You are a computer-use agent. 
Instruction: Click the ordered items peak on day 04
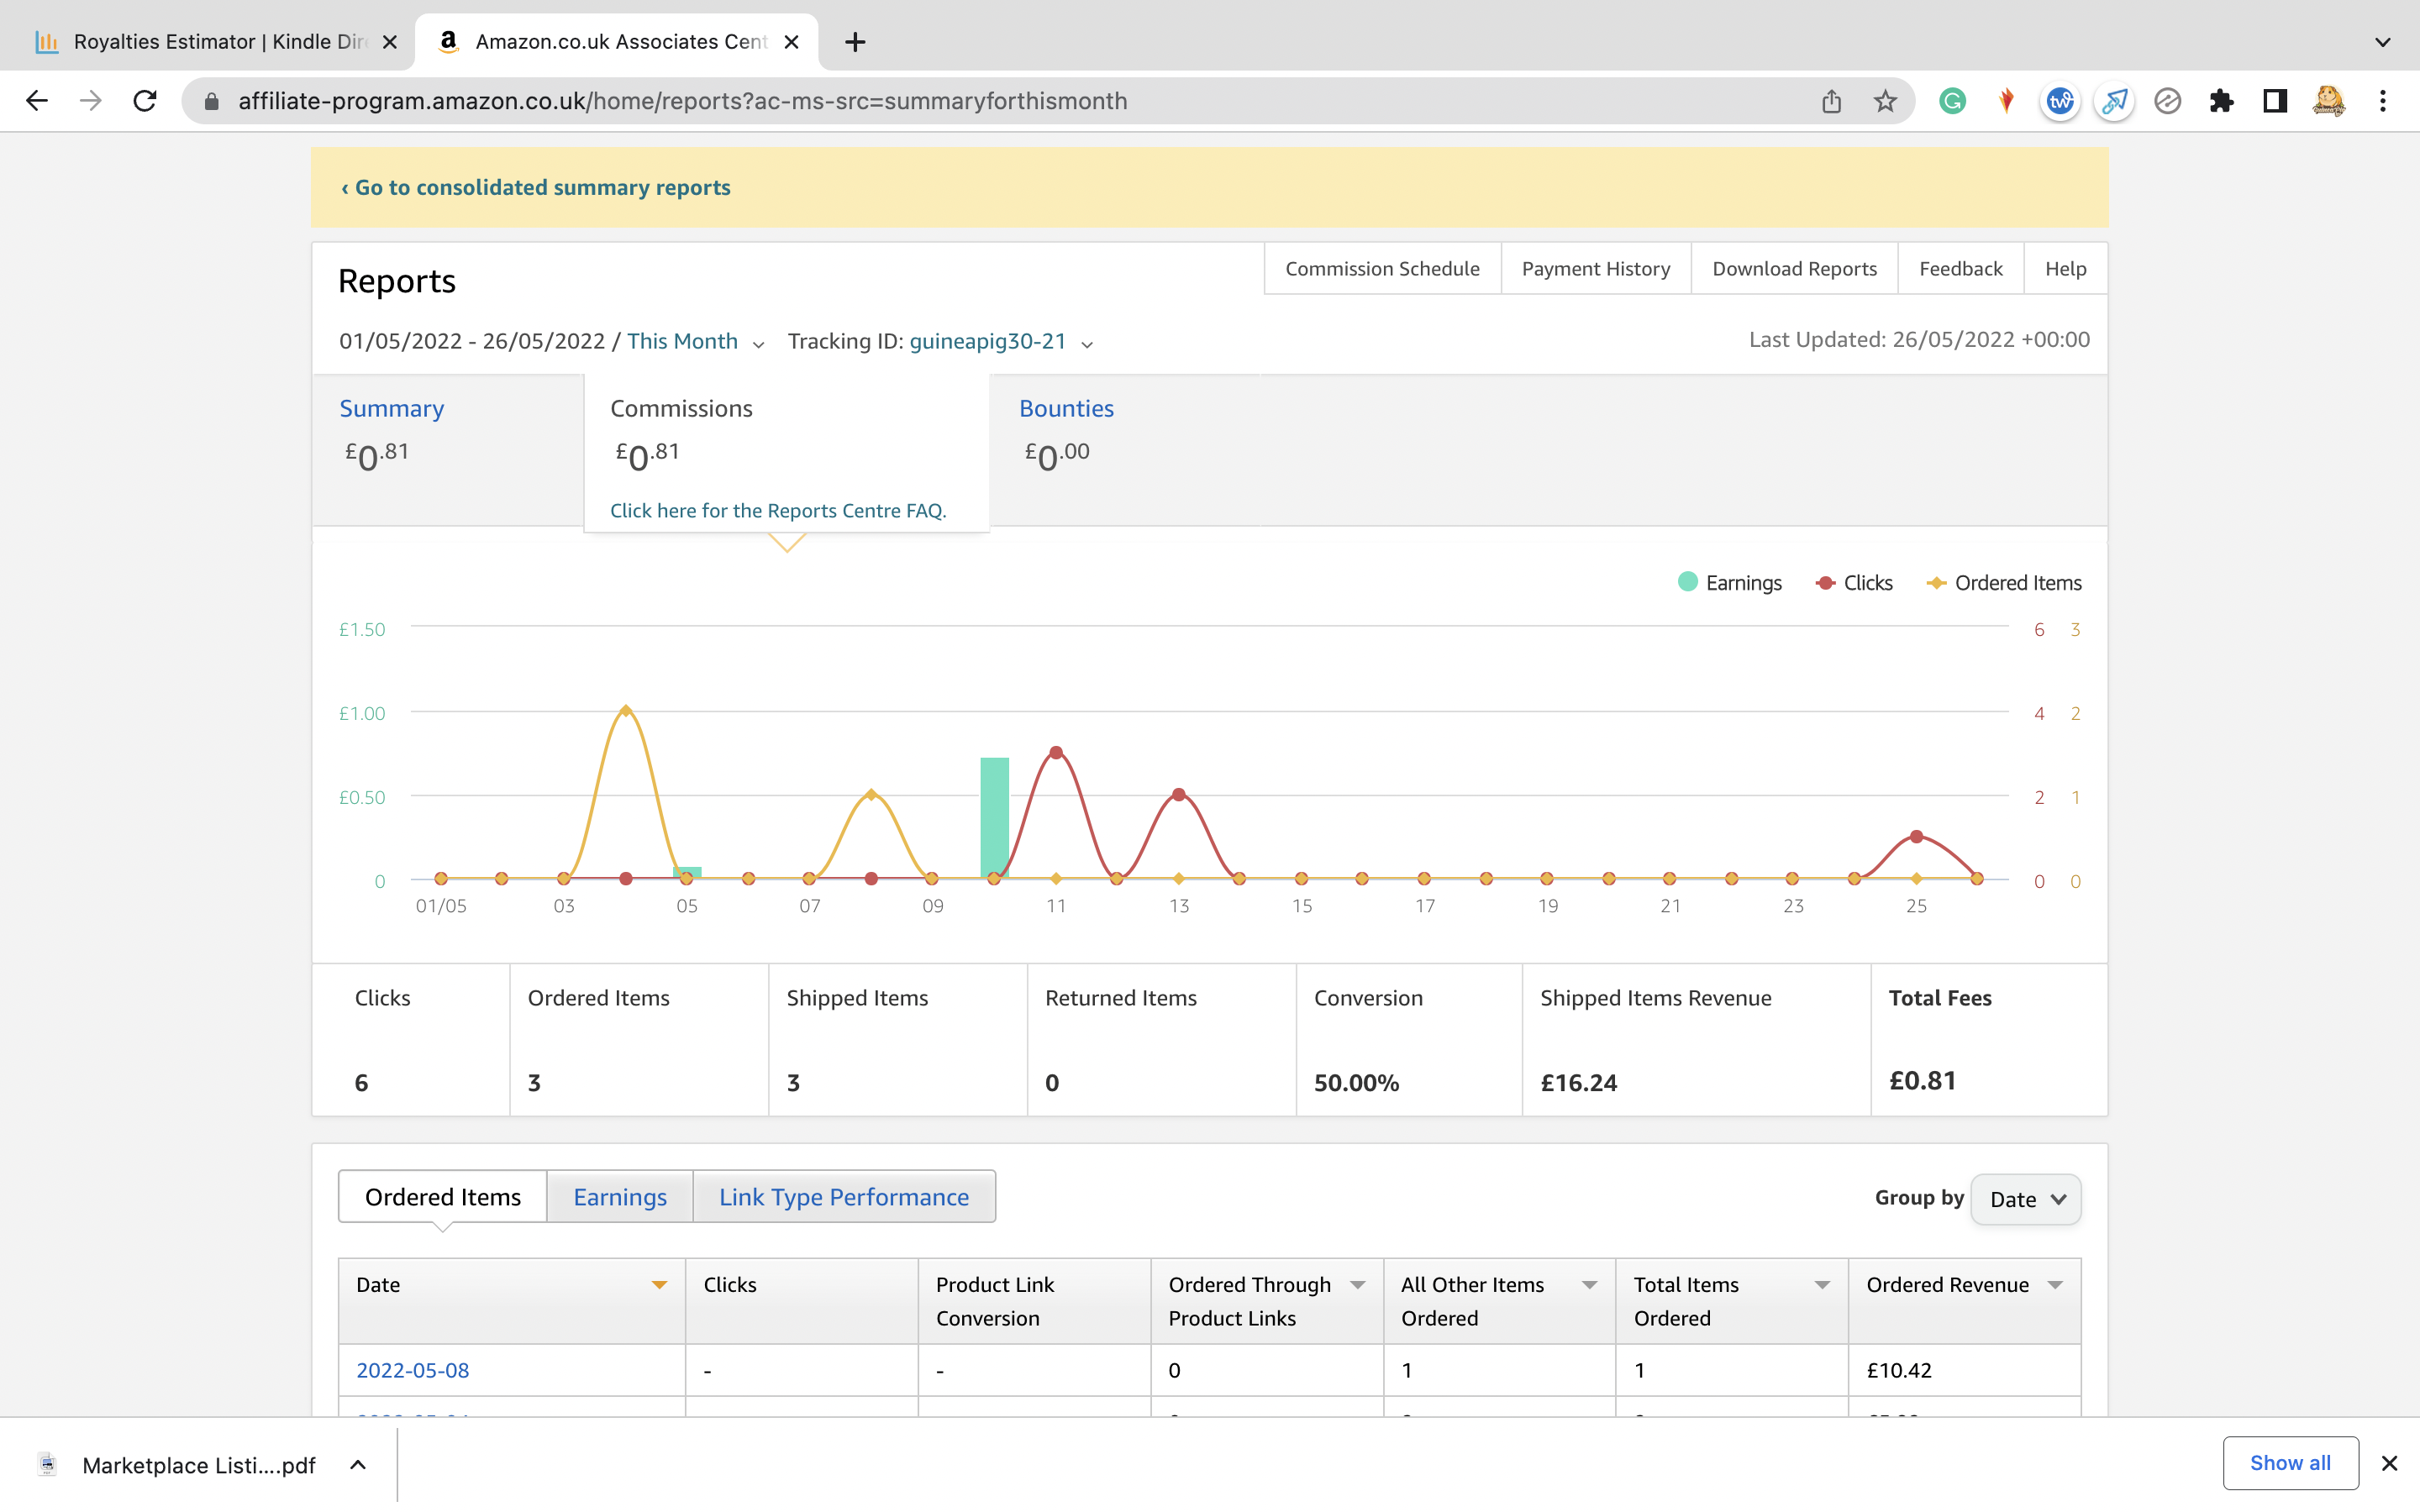pos(626,710)
